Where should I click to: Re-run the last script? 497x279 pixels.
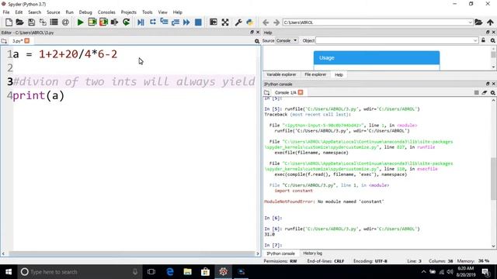click(x=126, y=22)
